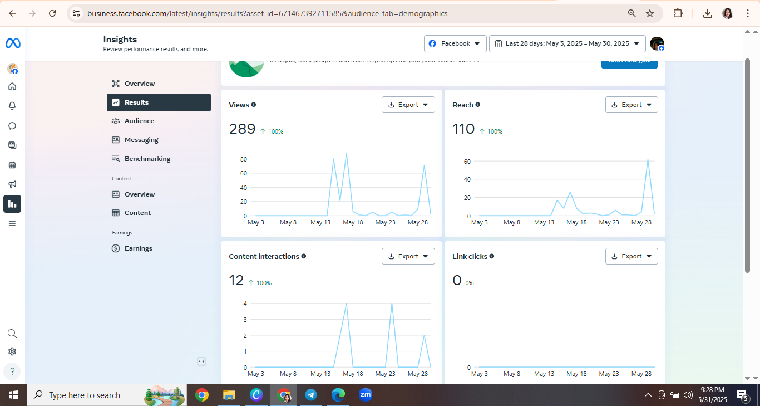Open Export dropdown for Link clicks

click(x=631, y=256)
